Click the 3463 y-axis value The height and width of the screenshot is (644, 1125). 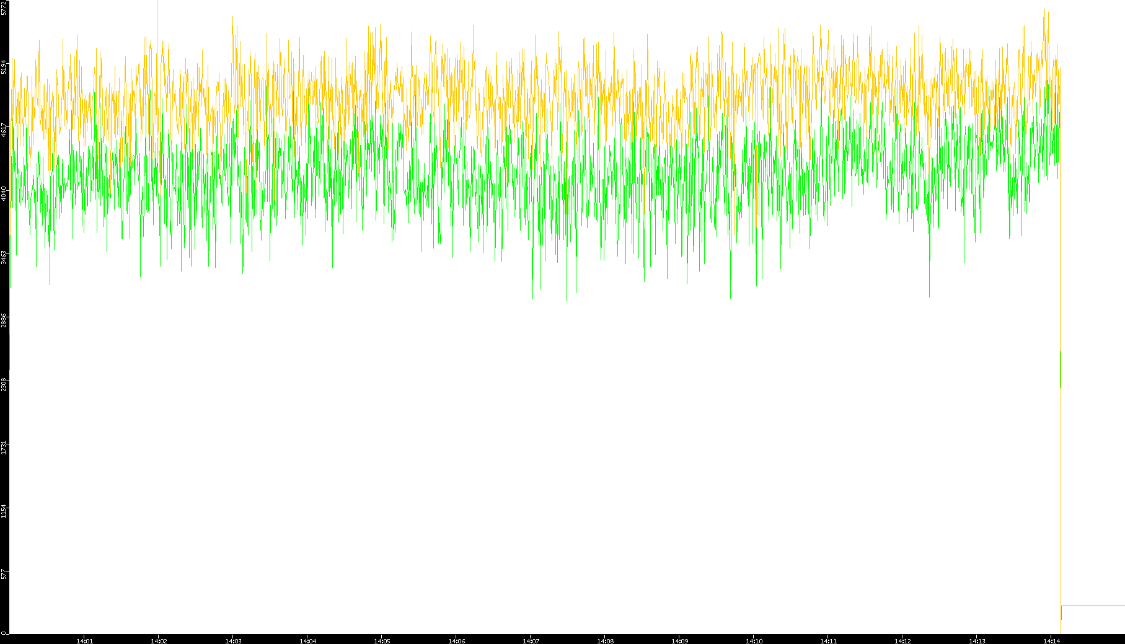pyautogui.click(x=4, y=257)
